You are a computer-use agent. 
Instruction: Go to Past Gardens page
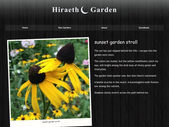(64, 28)
